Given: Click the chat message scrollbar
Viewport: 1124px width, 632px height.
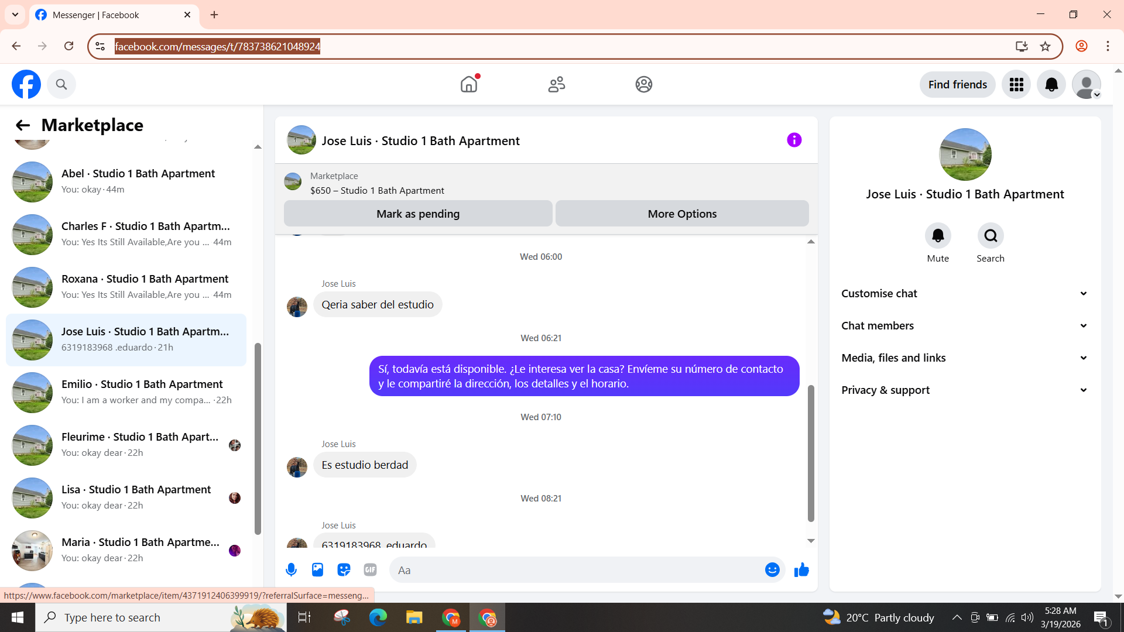Looking at the screenshot, I should (x=811, y=452).
